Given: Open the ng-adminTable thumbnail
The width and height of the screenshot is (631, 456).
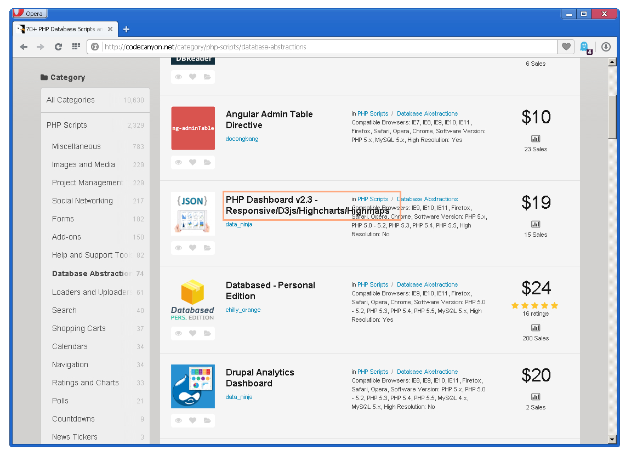Looking at the screenshot, I should (193, 128).
